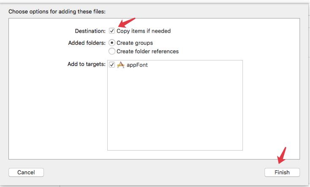310x187 pixels.
Task: Click the Copy items if needed label text
Action: click(144, 31)
